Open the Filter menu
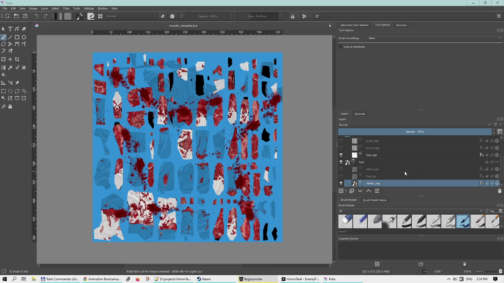The image size is (504, 283). (x=66, y=8)
